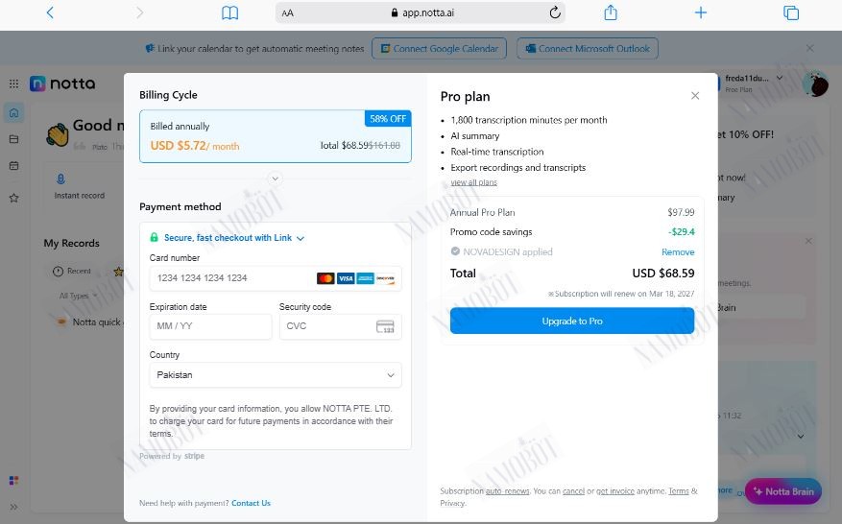
Task: Remove the NOVADESIGN promo code
Action: coord(678,251)
